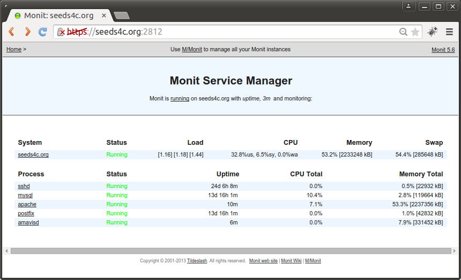
Task: Click the Home link
Action: point(14,50)
